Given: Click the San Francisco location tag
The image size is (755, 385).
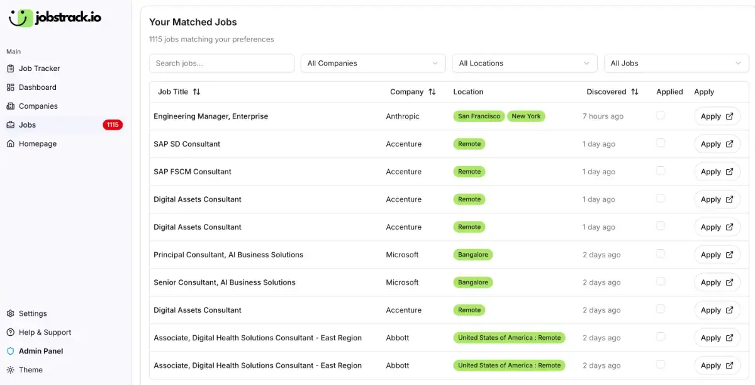Looking at the screenshot, I should click(479, 116).
